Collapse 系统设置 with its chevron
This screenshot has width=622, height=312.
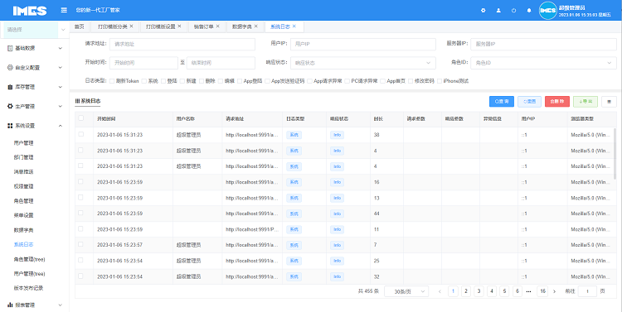61,126
